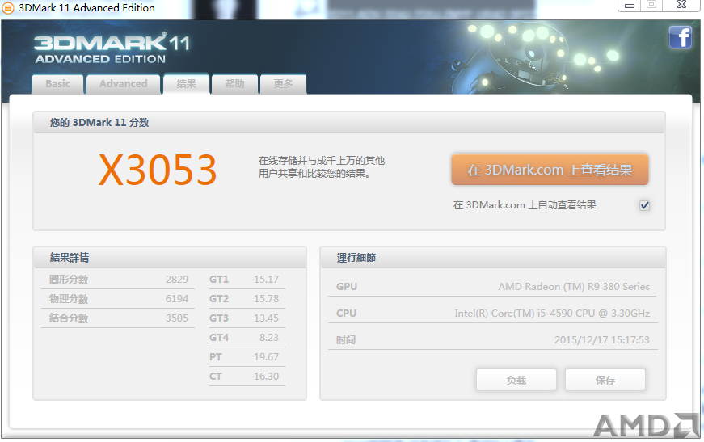Click the 運行細節 panel header
Image resolution: width=704 pixels, height=442 pixels.
tap(492, 258)
